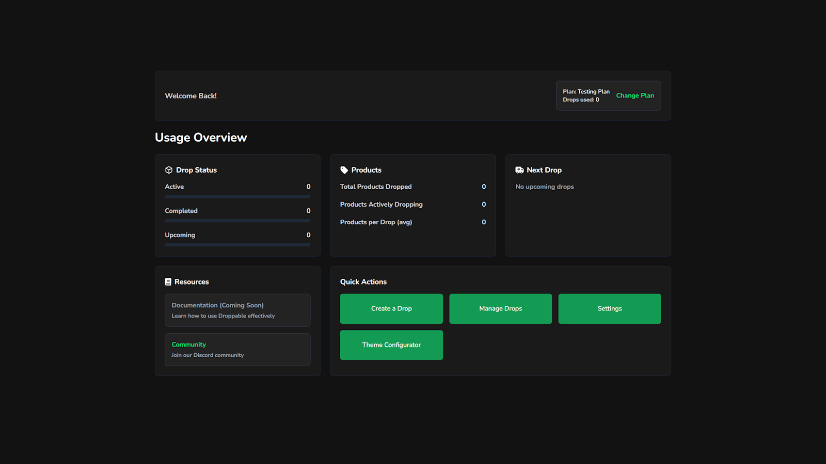Select the Products tag icon
Viewport: 826px width, 464px height.
click(344, 169)
